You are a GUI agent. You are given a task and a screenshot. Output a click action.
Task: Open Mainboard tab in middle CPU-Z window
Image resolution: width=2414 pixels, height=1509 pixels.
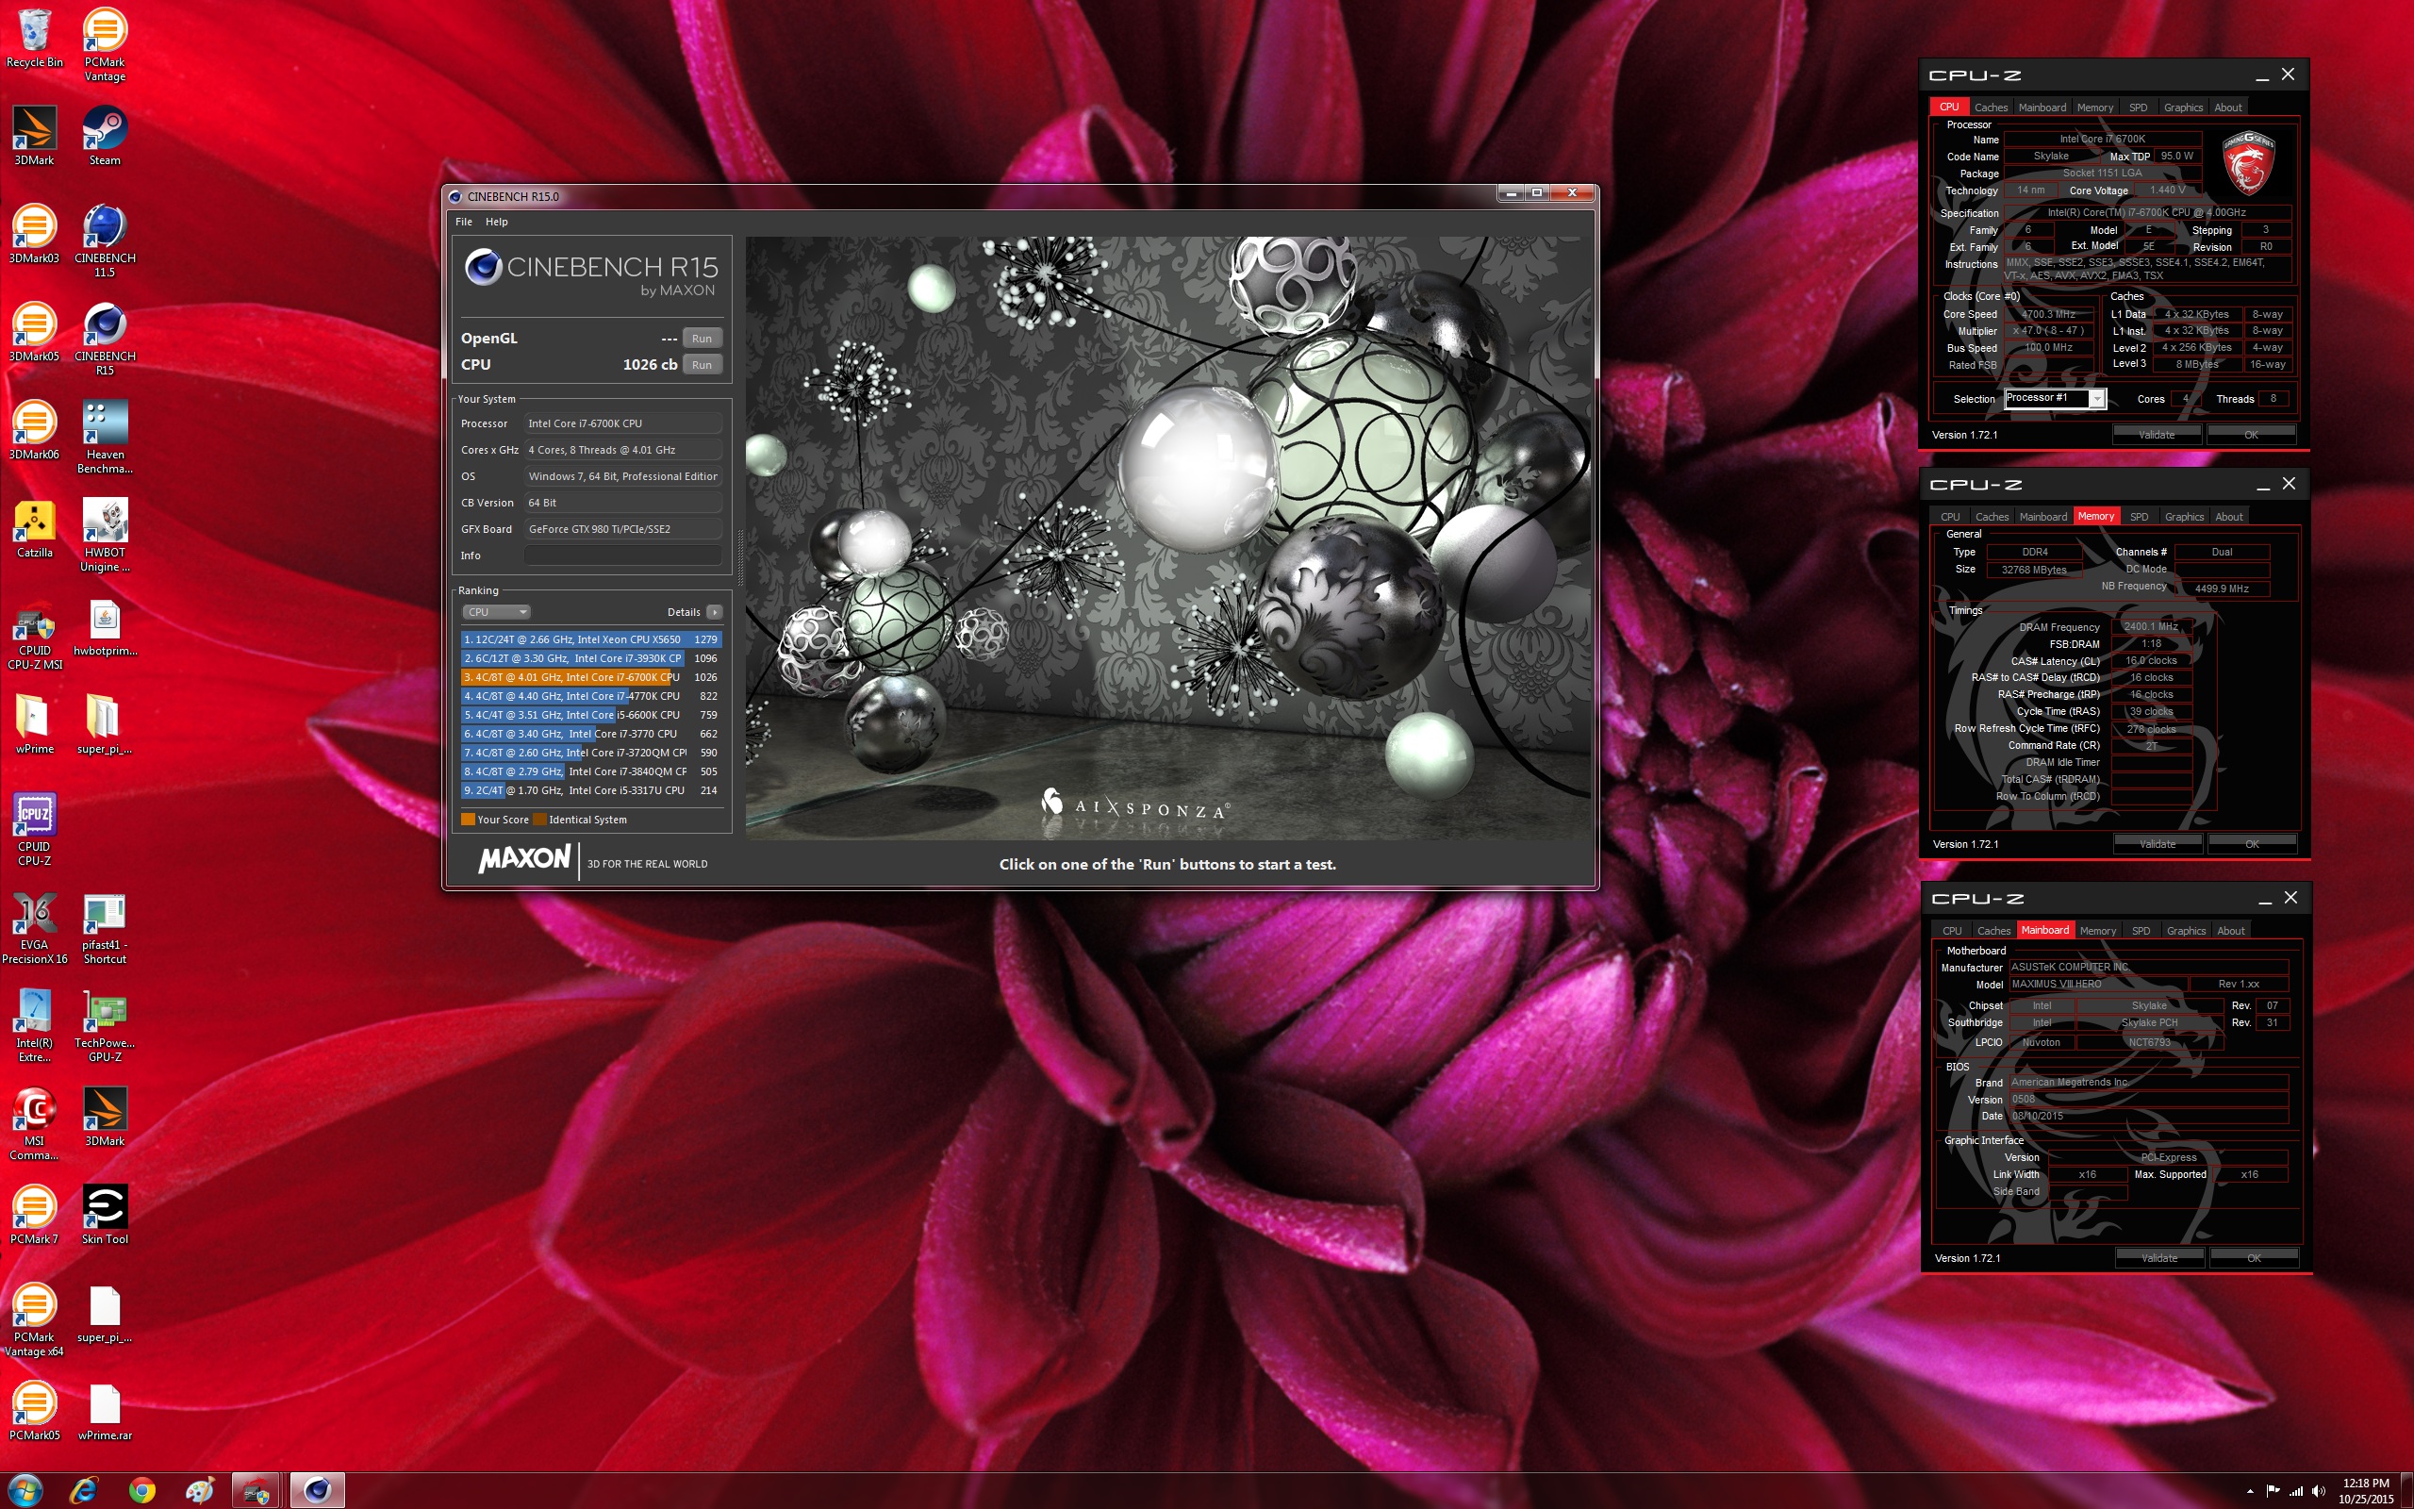2042,516
